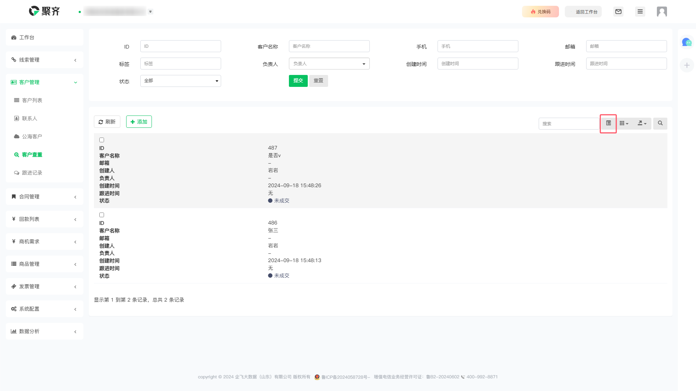
Task: Click the 返回工作台 button
Action: [583, 12]
